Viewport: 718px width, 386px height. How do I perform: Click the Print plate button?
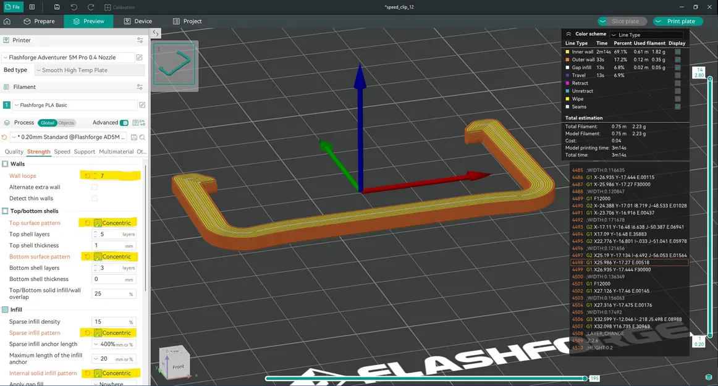tap(681, 21)
